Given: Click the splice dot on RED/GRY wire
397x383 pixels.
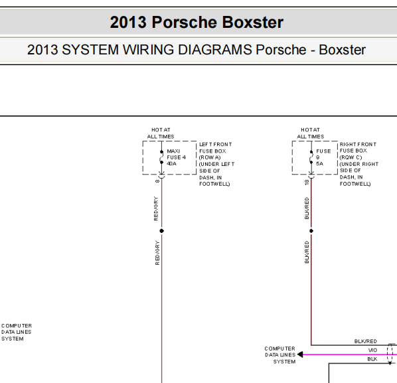Looking at the screenshot, I should (x=161, y=231).
